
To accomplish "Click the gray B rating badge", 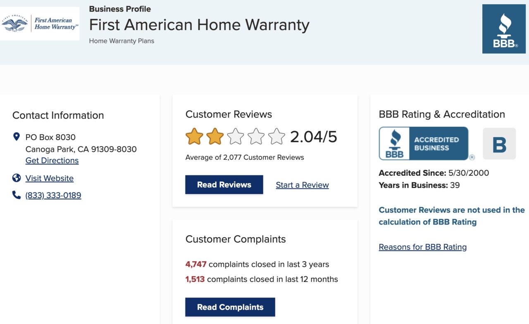I will tap(499, 143).
